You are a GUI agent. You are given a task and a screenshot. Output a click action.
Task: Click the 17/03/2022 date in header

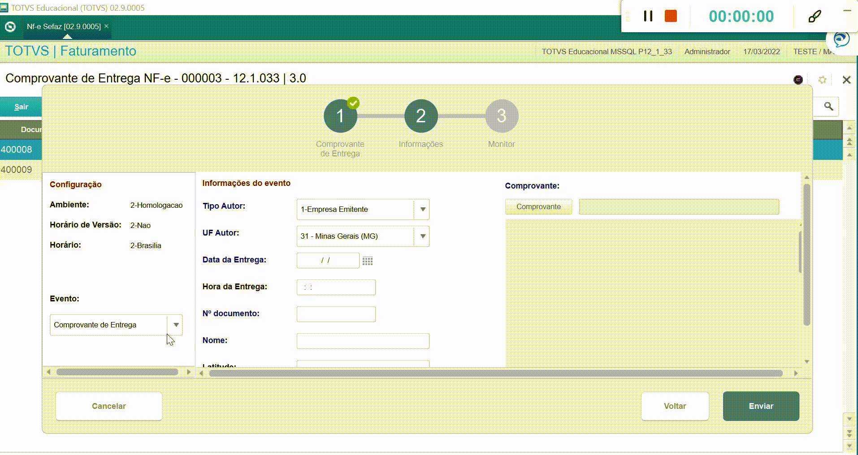[761, 52]
